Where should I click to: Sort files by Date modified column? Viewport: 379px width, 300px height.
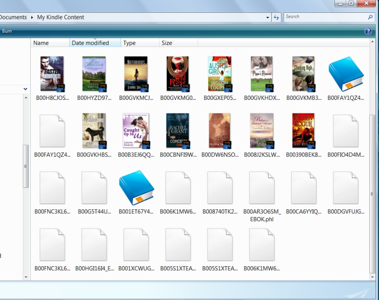[95, 42]
